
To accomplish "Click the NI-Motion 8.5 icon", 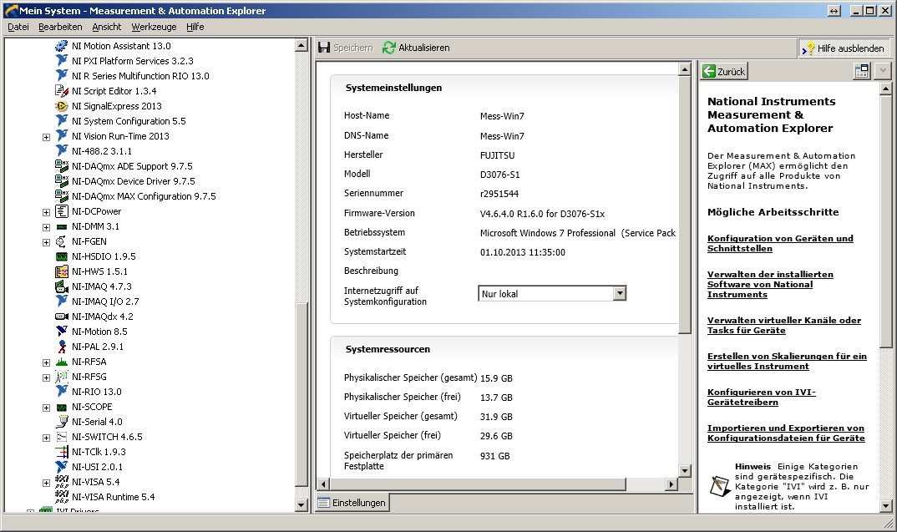I will point(61,332).
